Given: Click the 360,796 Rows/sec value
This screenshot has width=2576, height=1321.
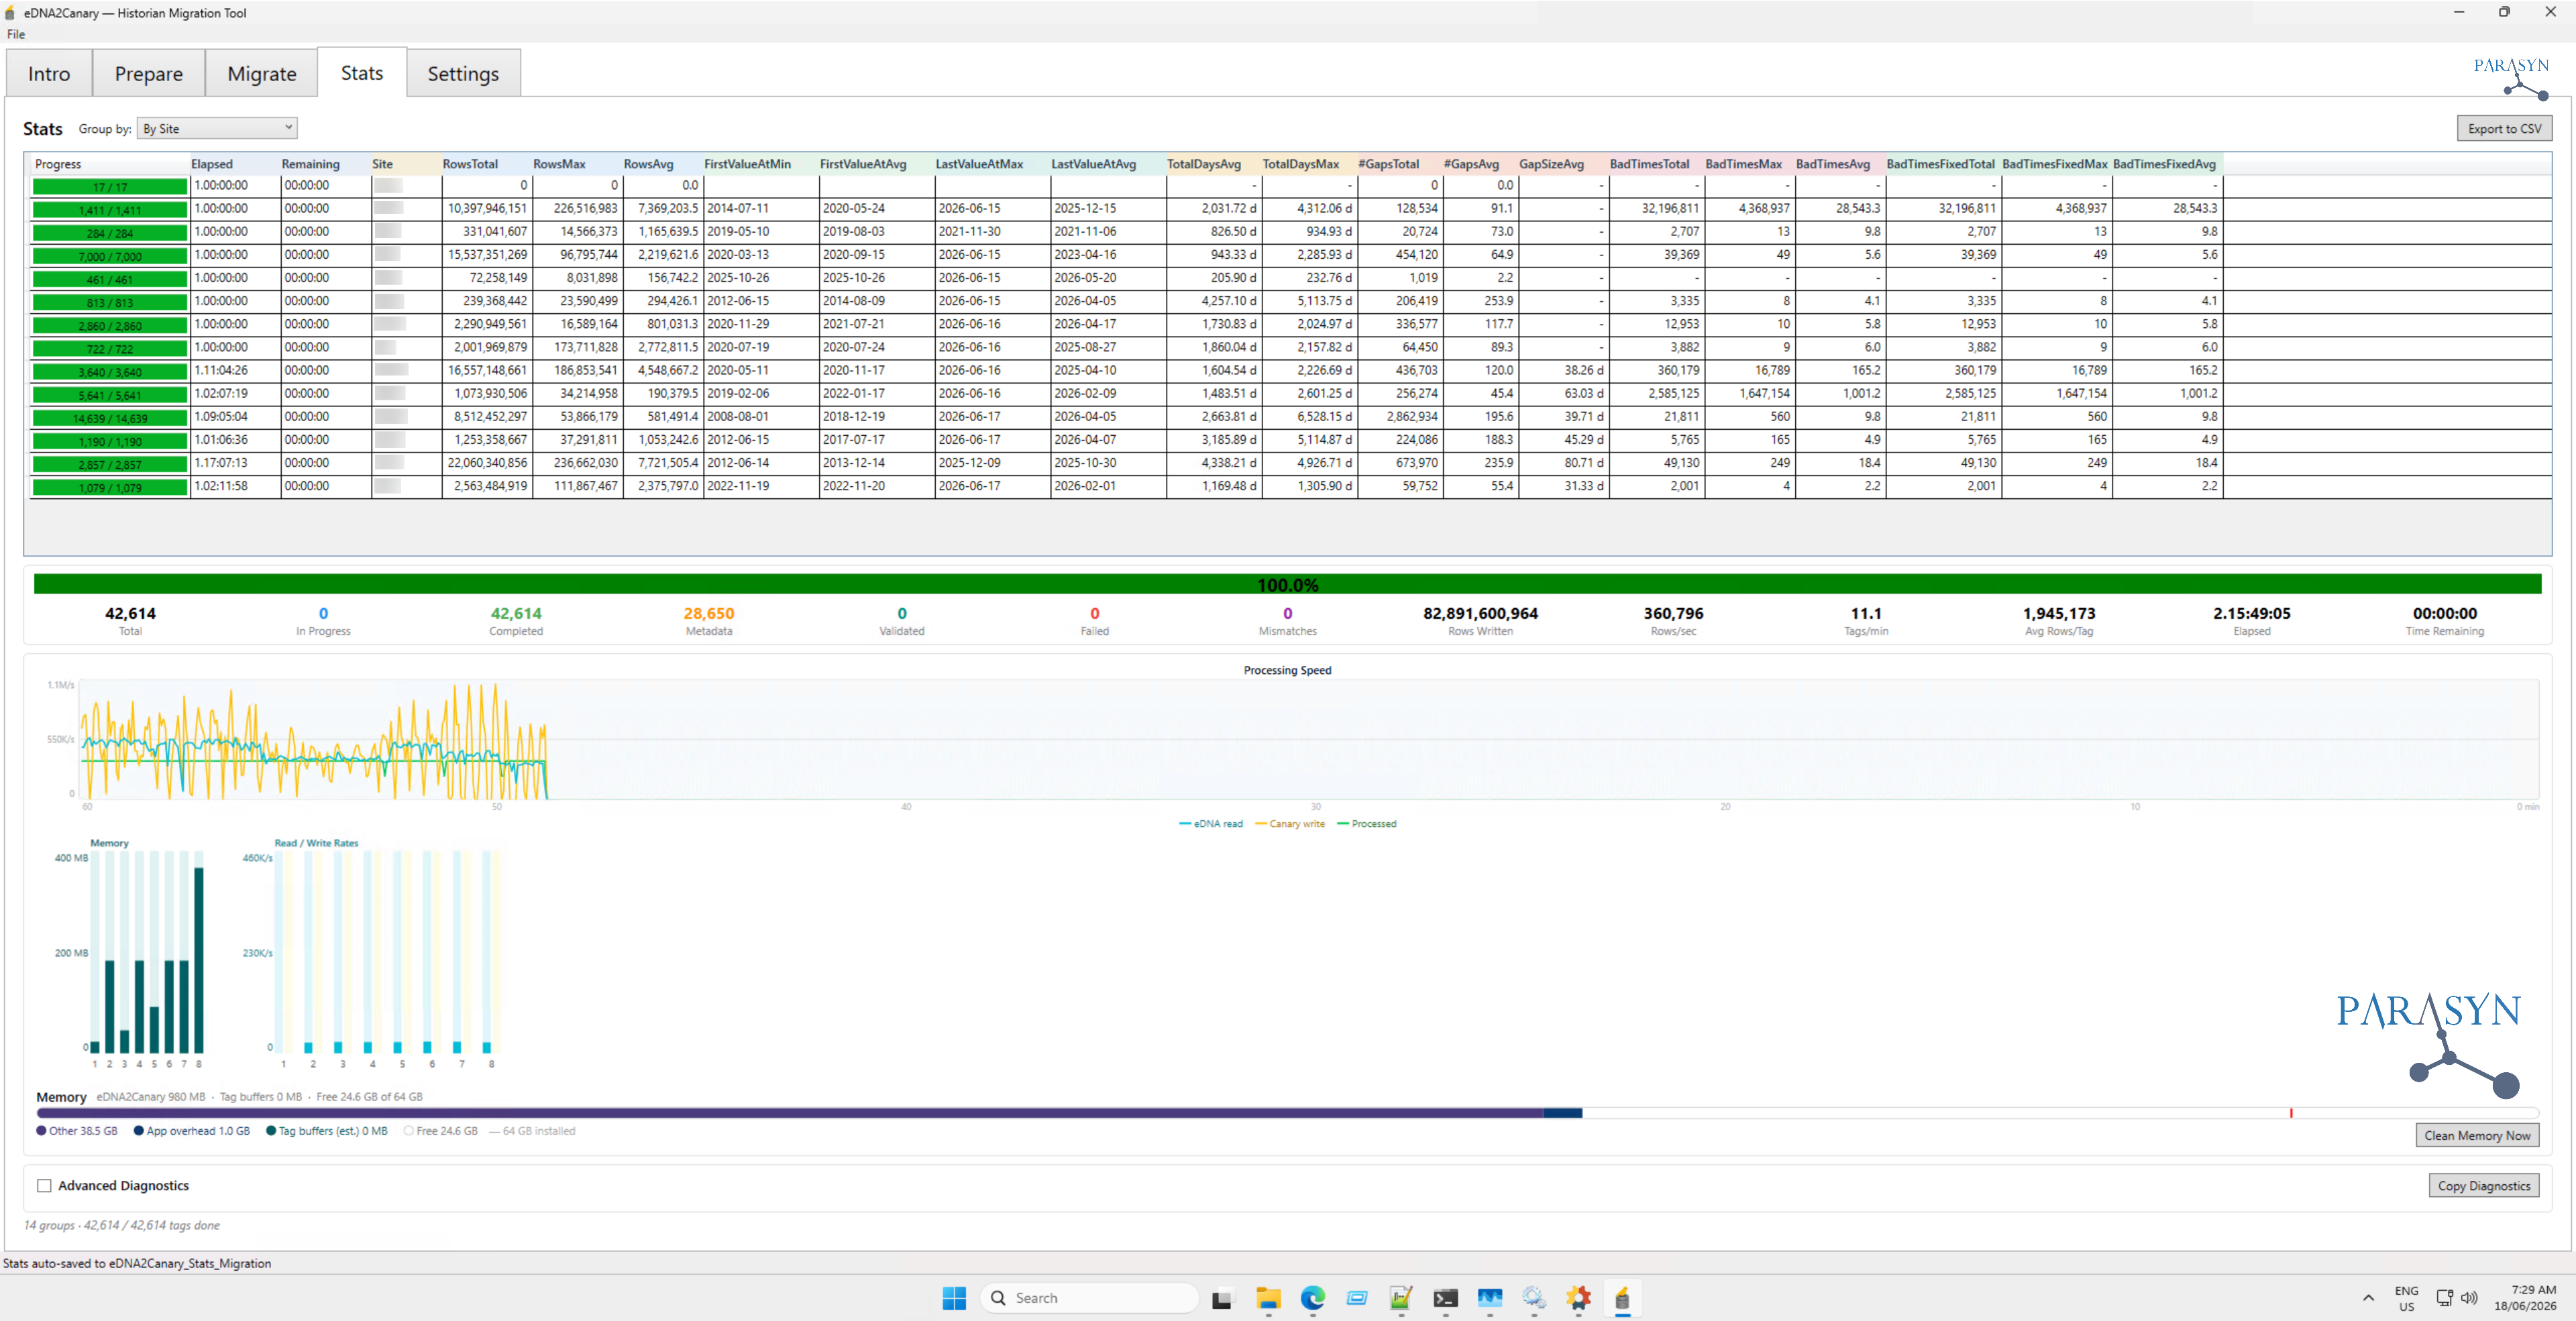Looking at the screenshot, I should [1673, 612].
